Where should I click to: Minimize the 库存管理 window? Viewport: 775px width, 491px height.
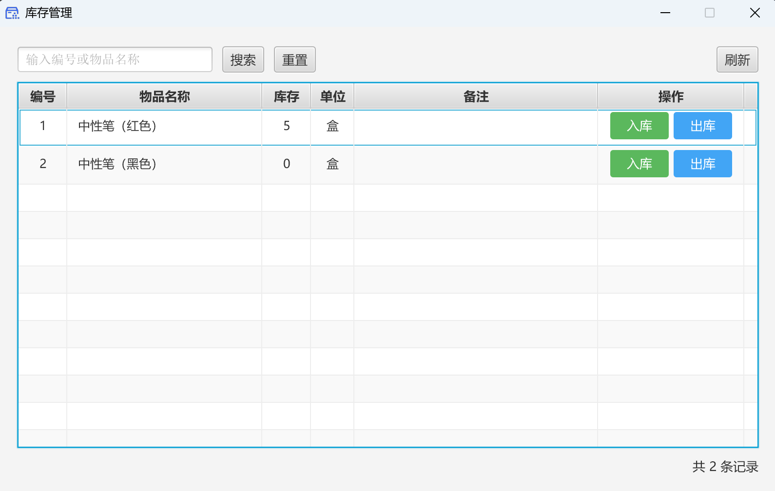[x=665, y=13]
